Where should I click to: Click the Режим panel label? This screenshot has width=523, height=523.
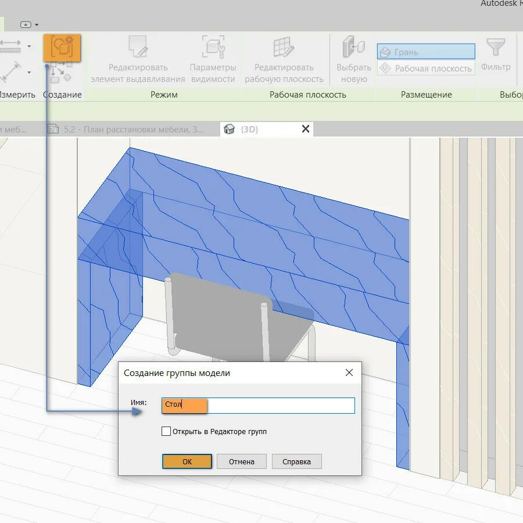coord(164,95)
